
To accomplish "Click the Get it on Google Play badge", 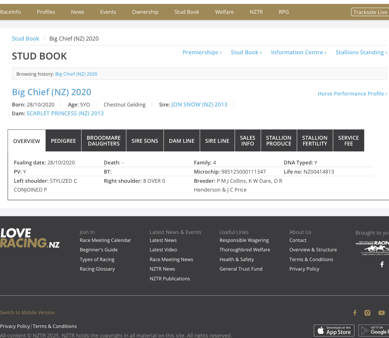I will (x=374, y=330).
